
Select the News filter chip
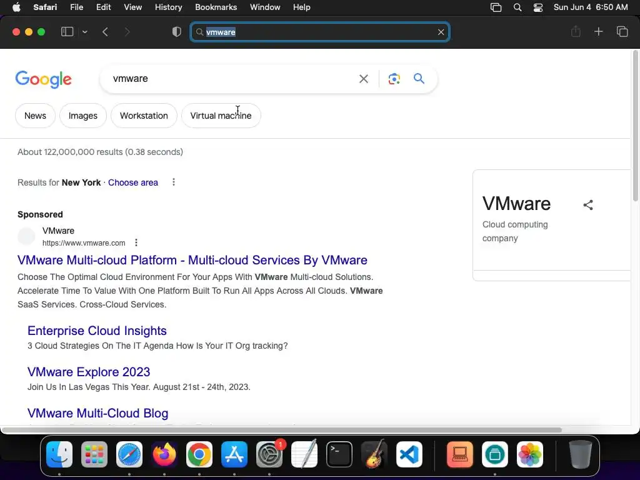[35, 116]
